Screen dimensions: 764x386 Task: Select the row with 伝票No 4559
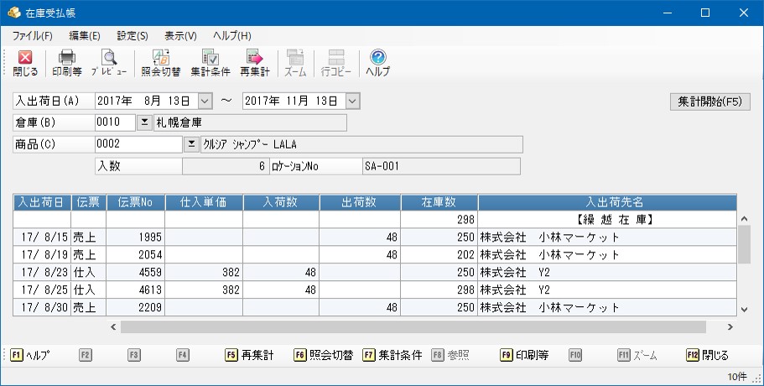[x=375, y=272]
